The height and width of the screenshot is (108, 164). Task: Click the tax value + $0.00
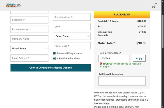coord(142,26)
